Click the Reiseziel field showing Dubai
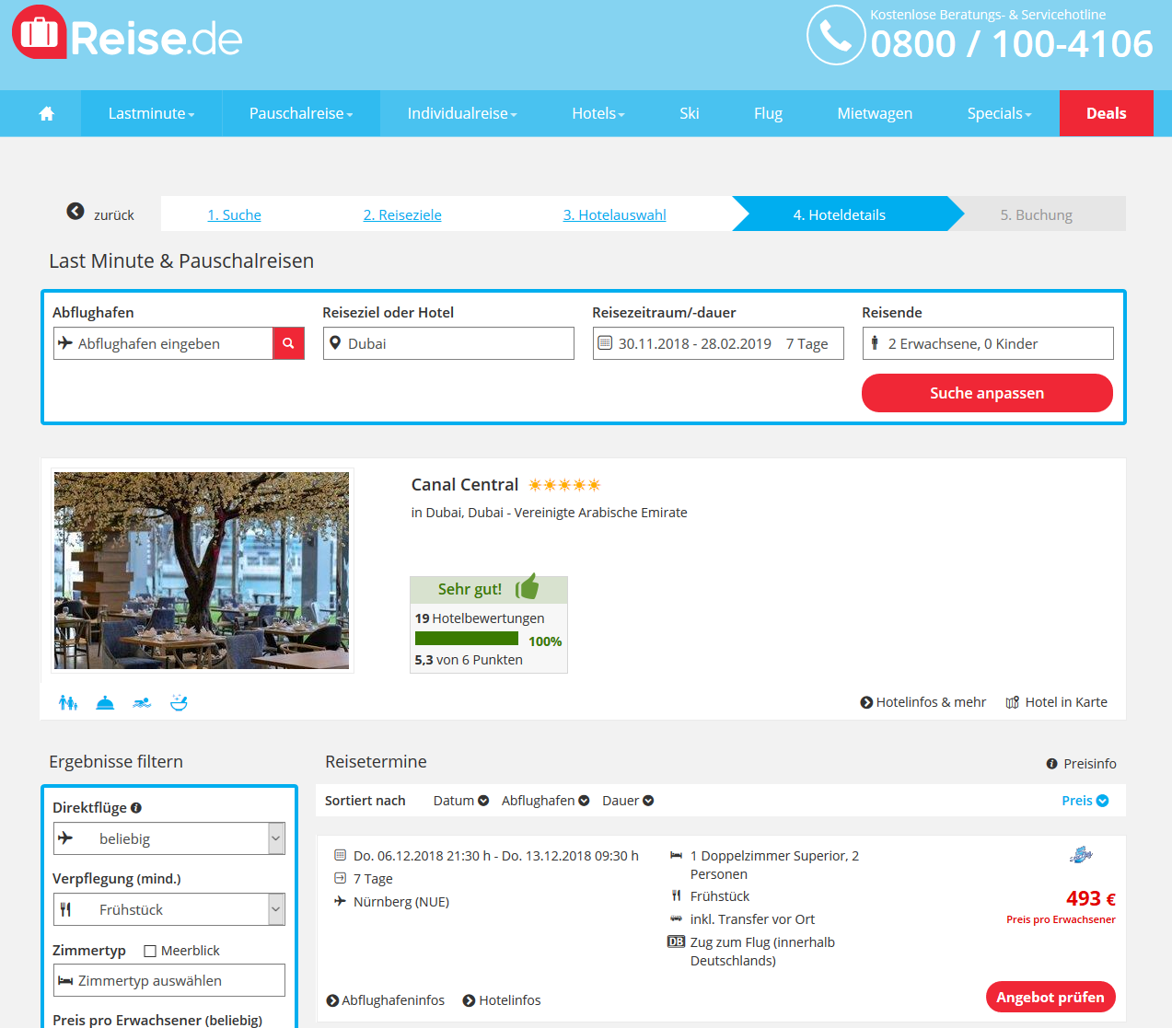Image resolution: width=1172 pixels, height=1028 pixels. 448,343
